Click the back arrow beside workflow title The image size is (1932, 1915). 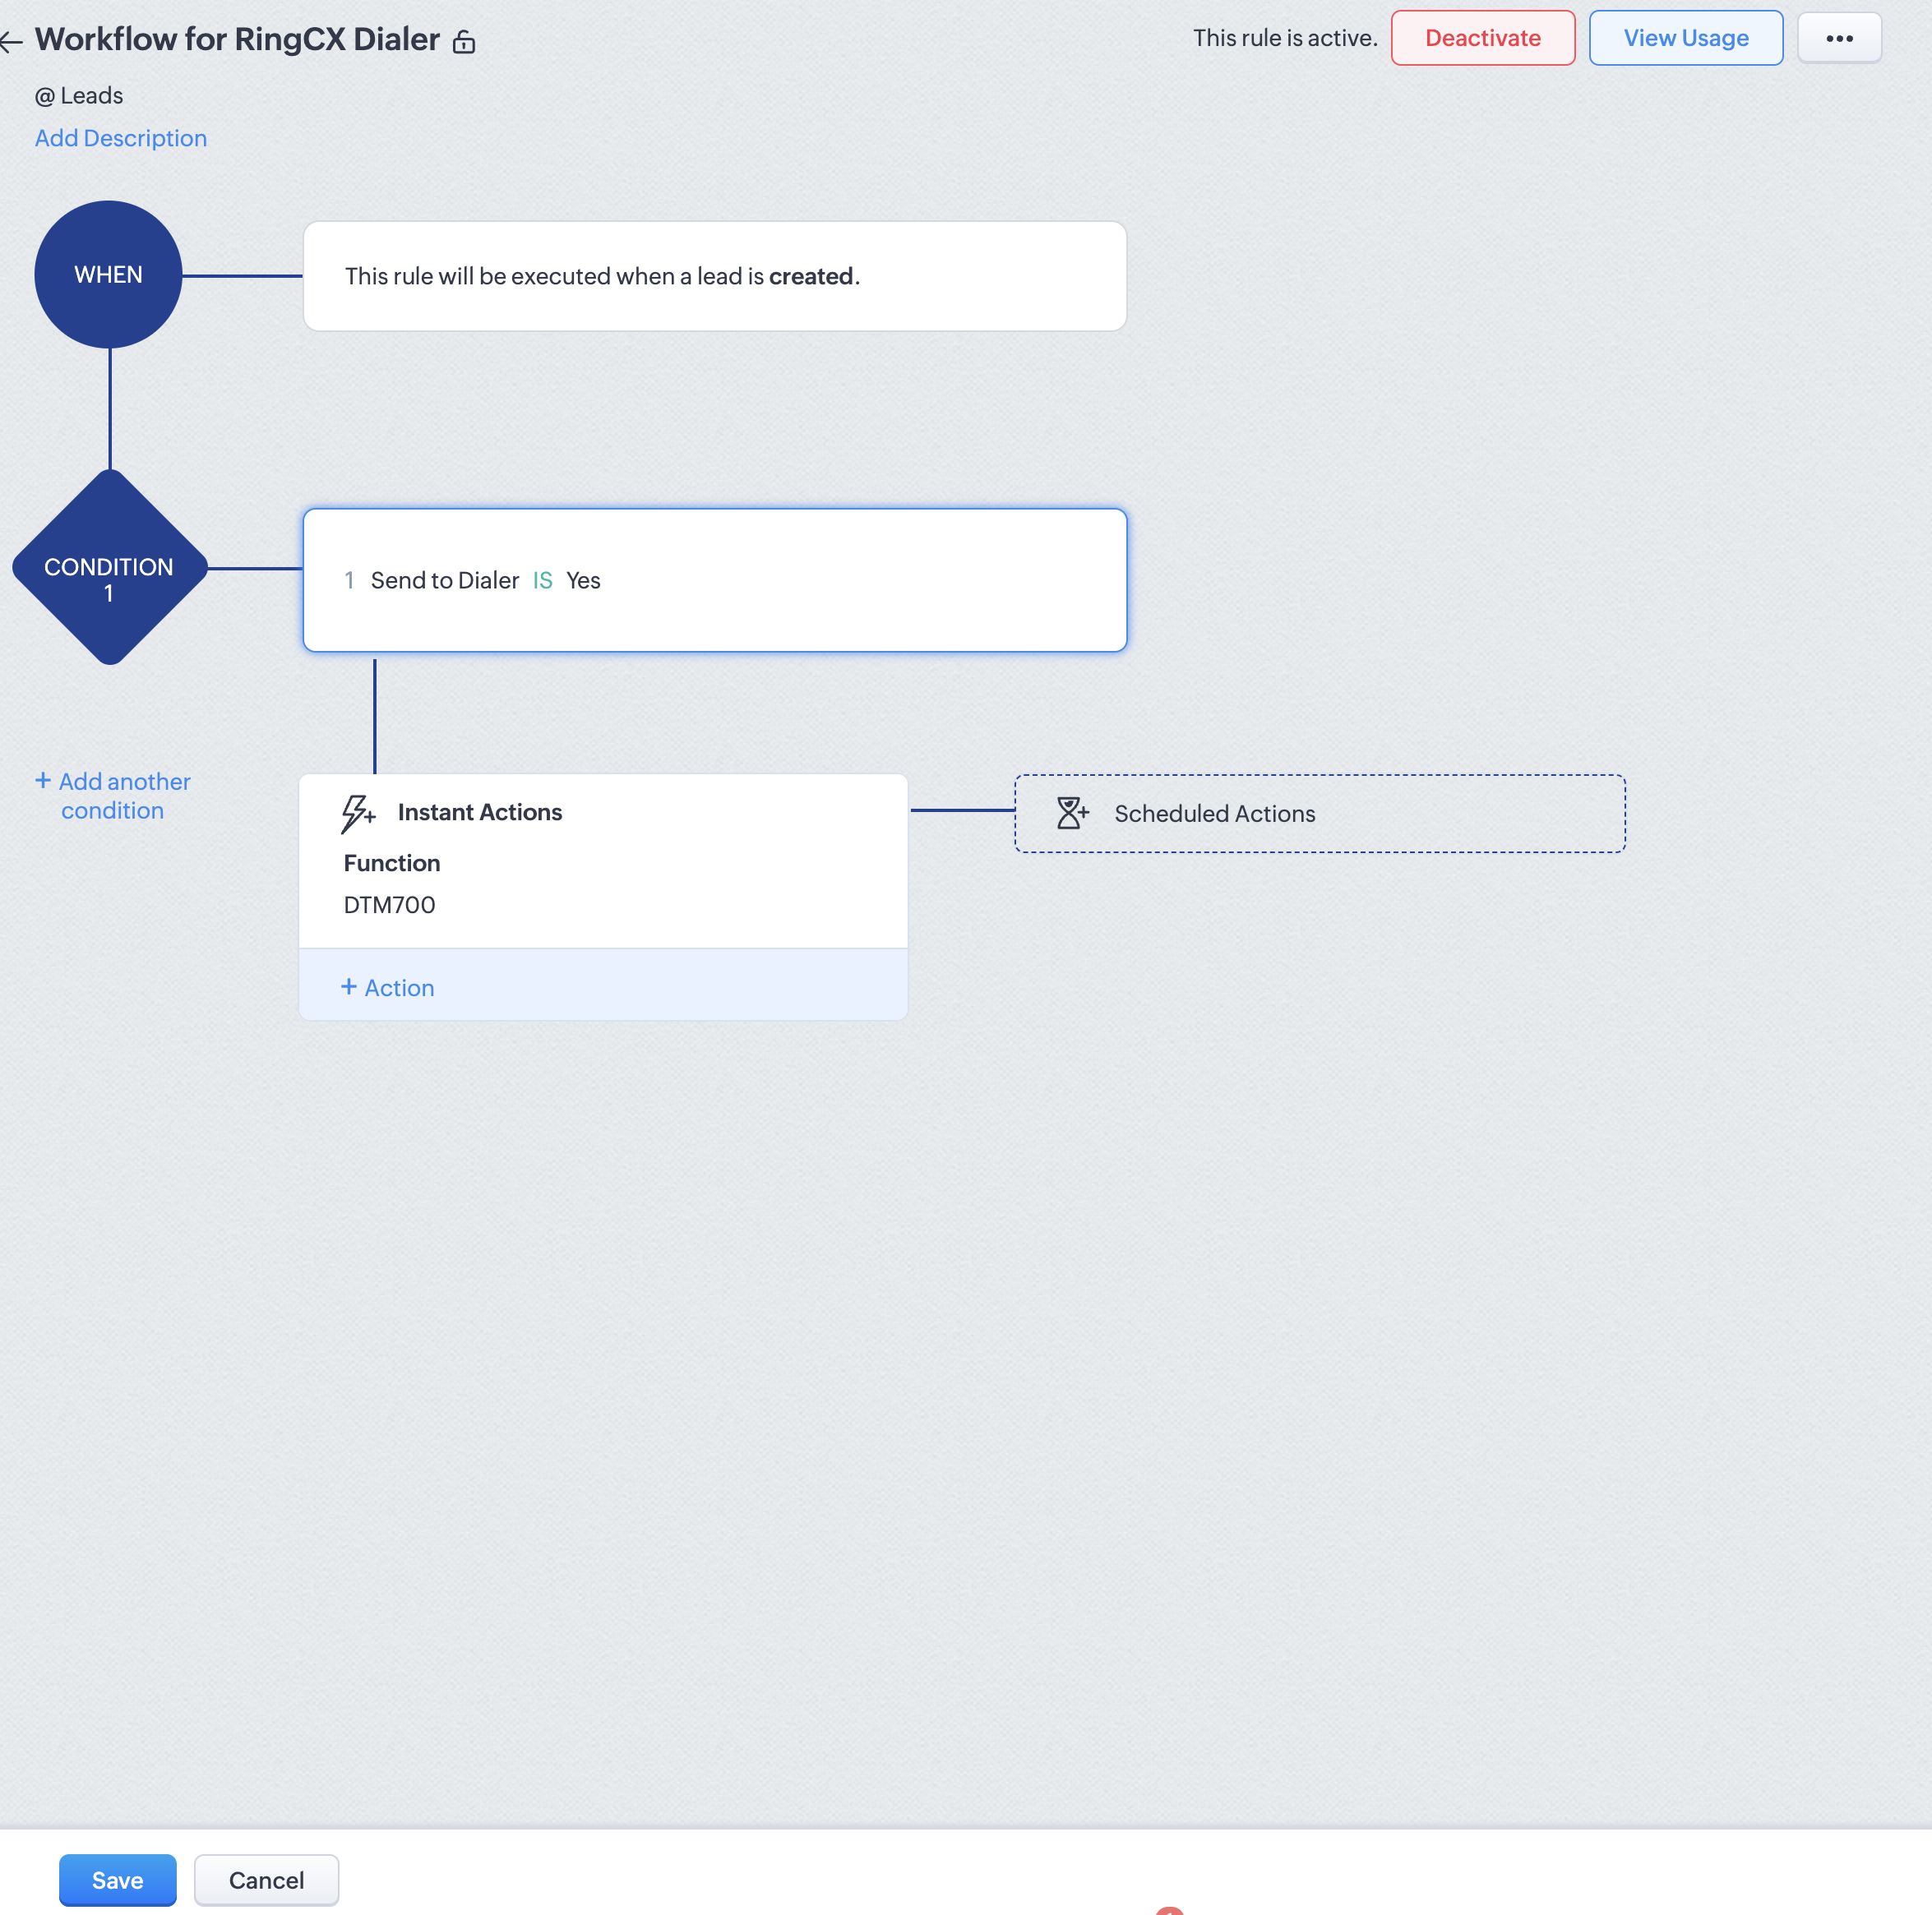pos(11,41)
